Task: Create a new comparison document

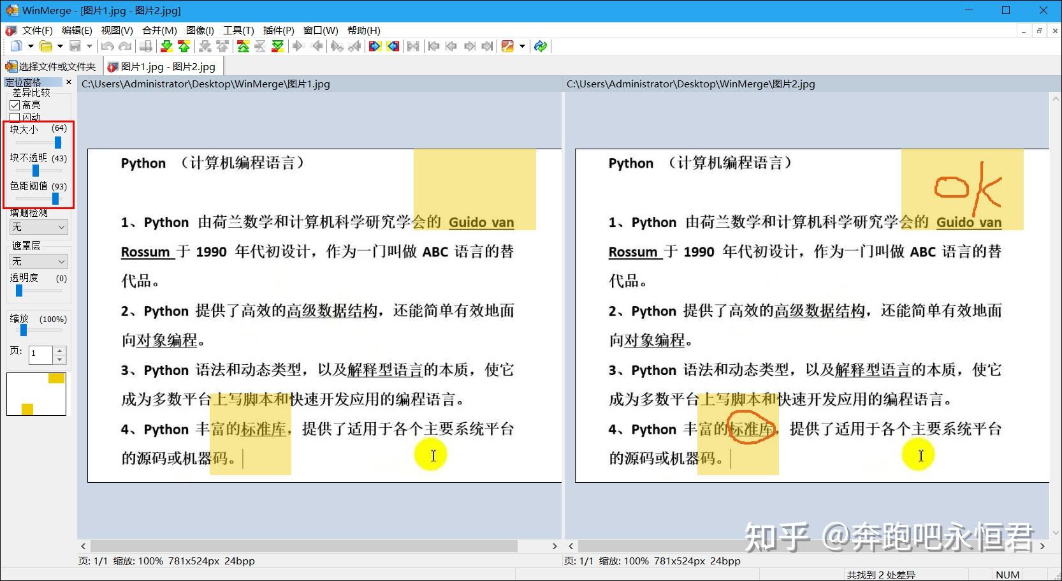Action: coord(16,46)
